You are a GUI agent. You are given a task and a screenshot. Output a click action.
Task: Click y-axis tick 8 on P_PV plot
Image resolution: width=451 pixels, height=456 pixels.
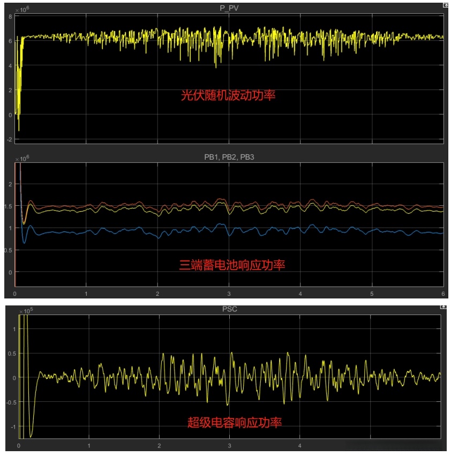click(x=10, y=17)
